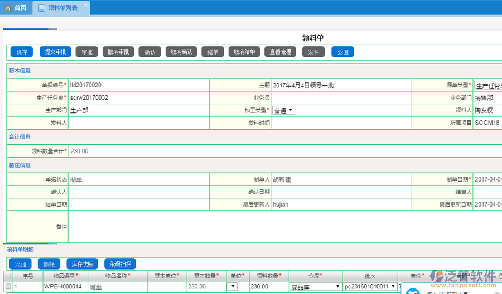Check the row 1 checkbox for 键盘
Screen dimensions: 502x294
tap(8, 287)
